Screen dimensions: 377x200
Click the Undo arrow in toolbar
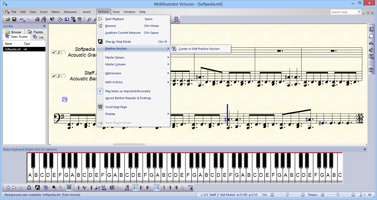22,19
